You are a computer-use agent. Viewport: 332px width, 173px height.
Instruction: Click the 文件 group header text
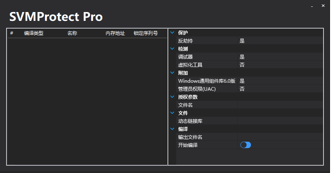coord(183,113)
